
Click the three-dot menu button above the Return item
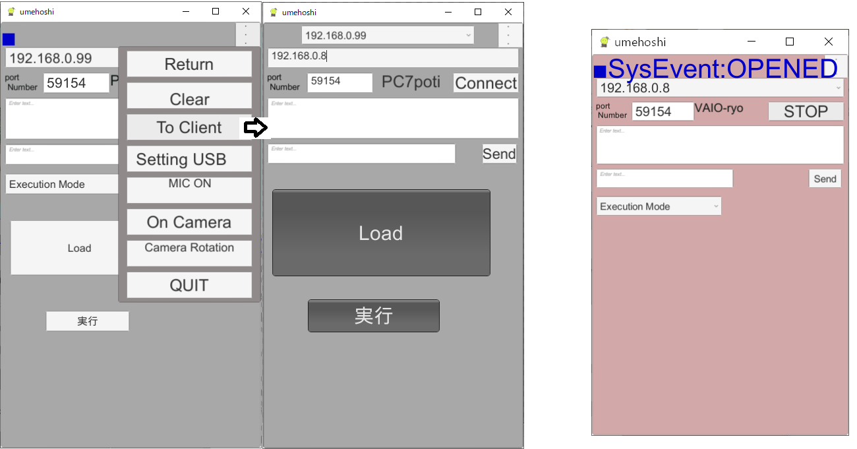[x=247, y=34]
